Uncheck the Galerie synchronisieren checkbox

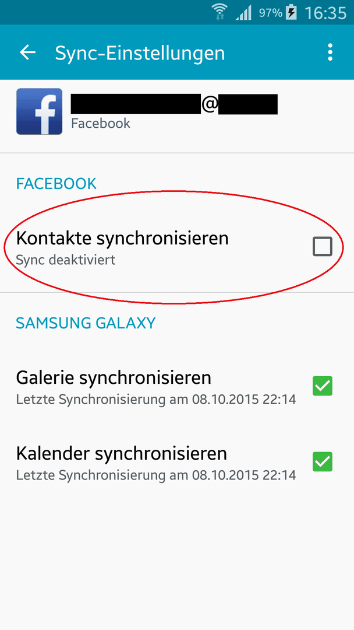323,386
